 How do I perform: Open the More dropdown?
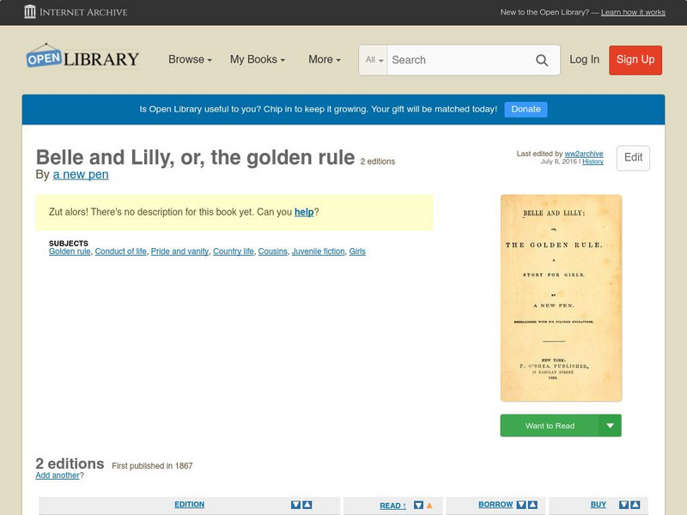tap(323, 59)
